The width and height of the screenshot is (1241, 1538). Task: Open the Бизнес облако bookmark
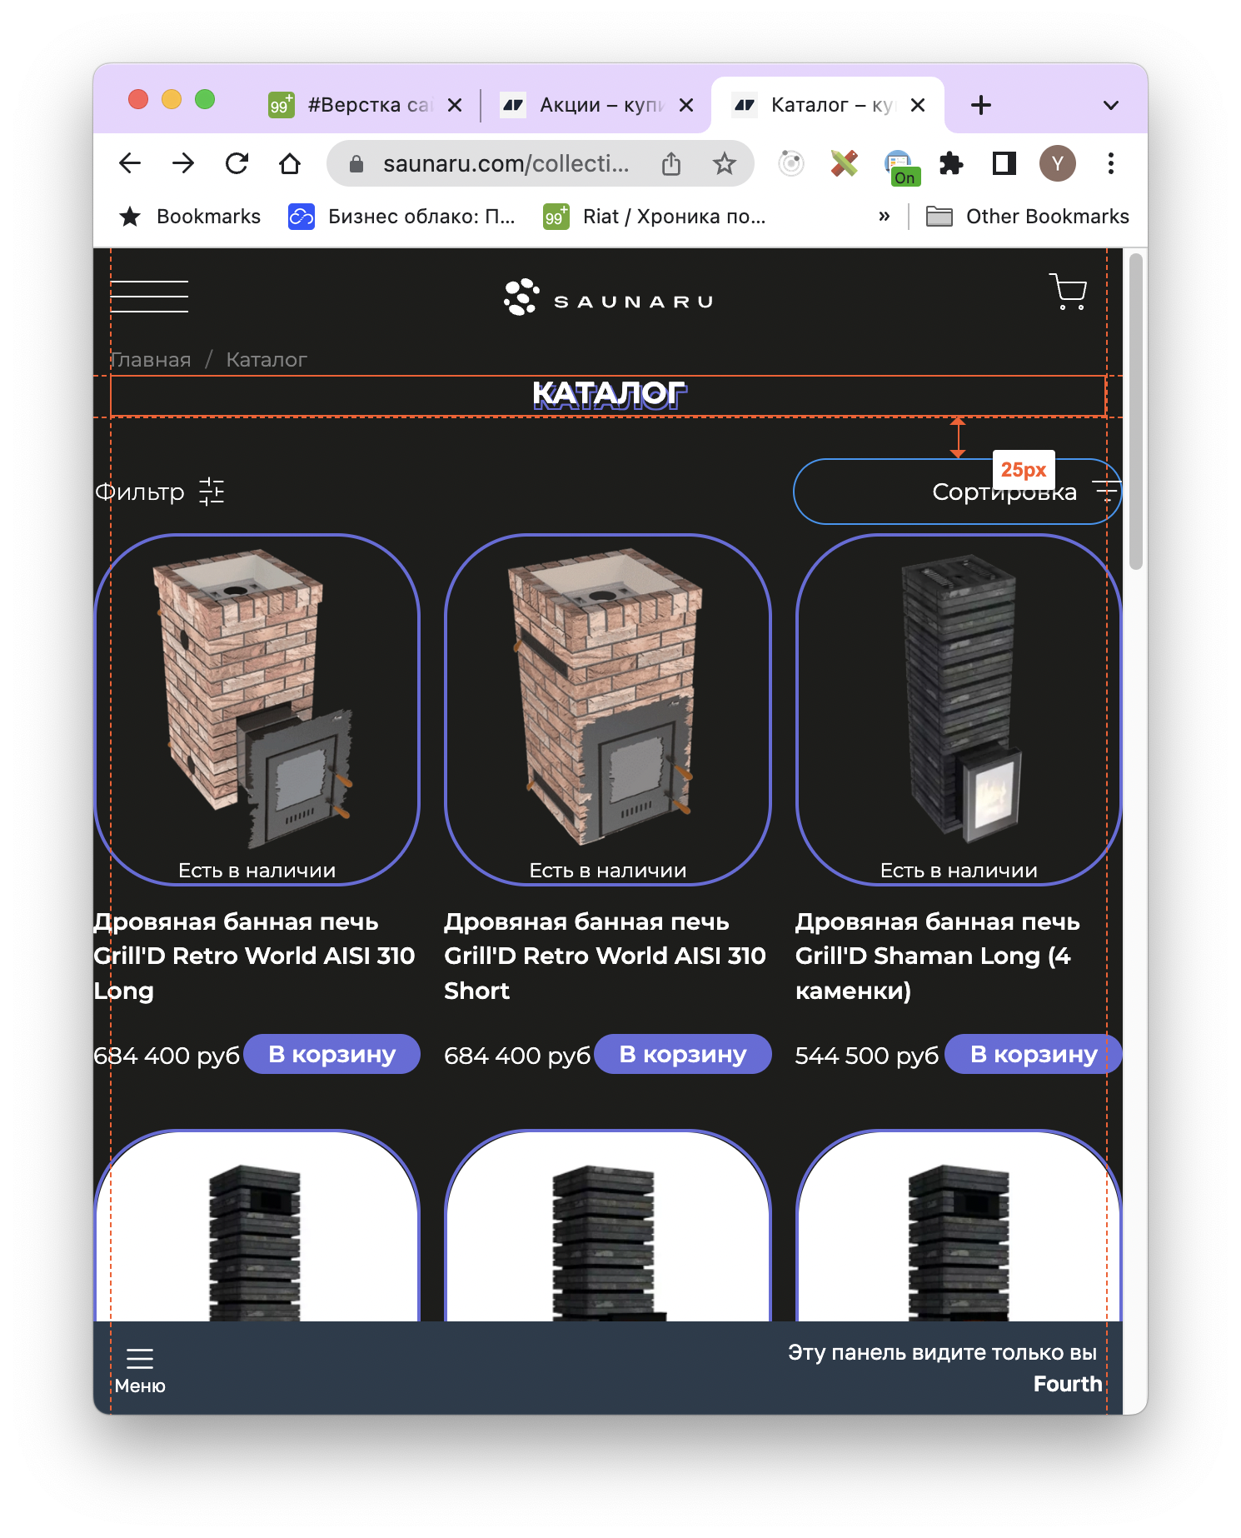(402, 217)
